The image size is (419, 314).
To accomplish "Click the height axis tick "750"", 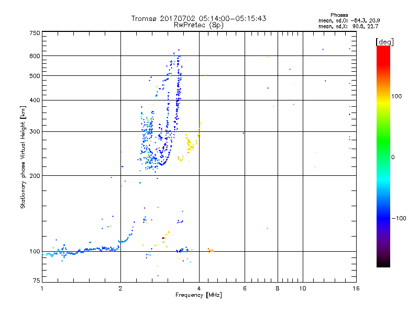I will coord(35,33).
